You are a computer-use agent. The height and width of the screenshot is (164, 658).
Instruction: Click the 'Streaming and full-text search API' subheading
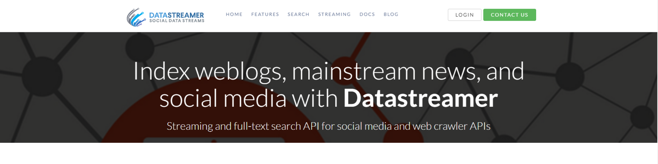click(x=328, y=126)
